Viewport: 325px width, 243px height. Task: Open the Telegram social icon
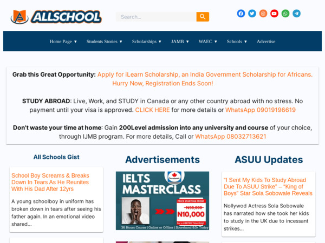coord(297,13)
